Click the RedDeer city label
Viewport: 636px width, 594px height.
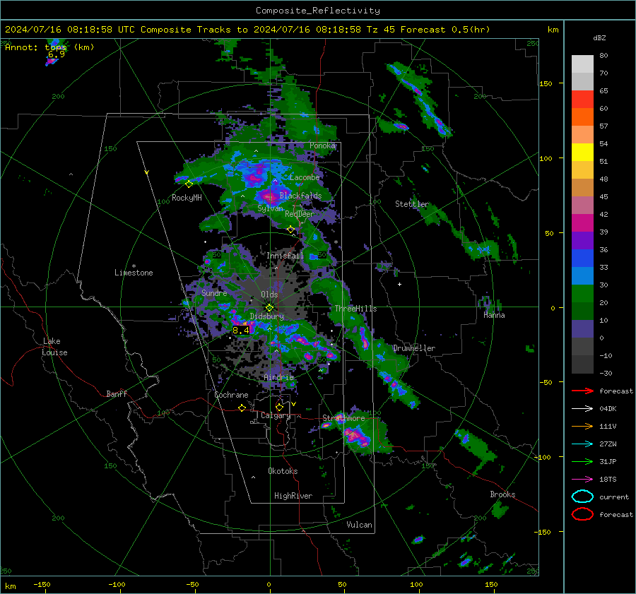300,214
